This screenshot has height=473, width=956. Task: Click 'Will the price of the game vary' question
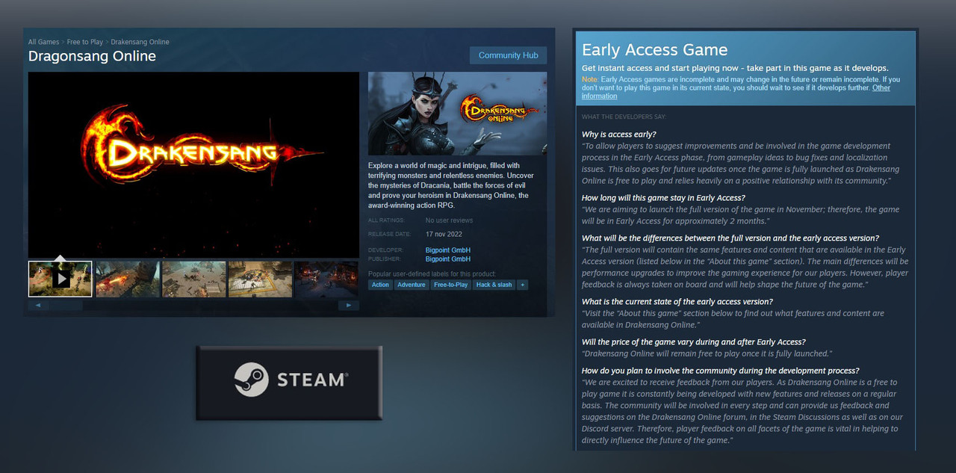click(x=693, y=342)
